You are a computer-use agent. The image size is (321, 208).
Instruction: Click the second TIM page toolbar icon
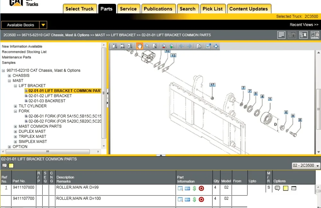(122, 46)
